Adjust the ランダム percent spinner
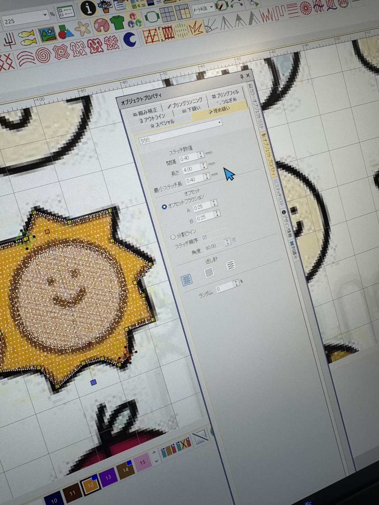The image size is (379, 505). pos(236,283)
